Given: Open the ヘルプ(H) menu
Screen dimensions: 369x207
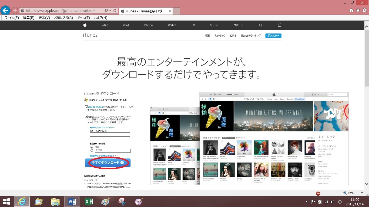Looking at the screenshot, I should 100,18.
